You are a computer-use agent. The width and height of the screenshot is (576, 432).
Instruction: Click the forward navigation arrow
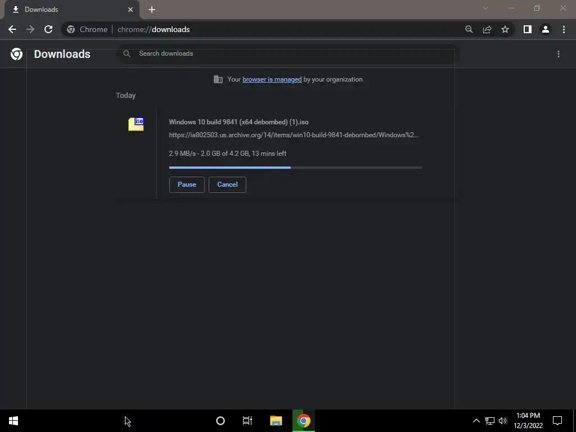click(30, 29)
